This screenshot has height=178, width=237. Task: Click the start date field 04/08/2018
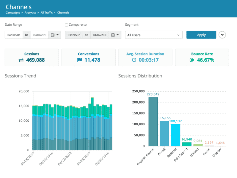pos(14,35)
